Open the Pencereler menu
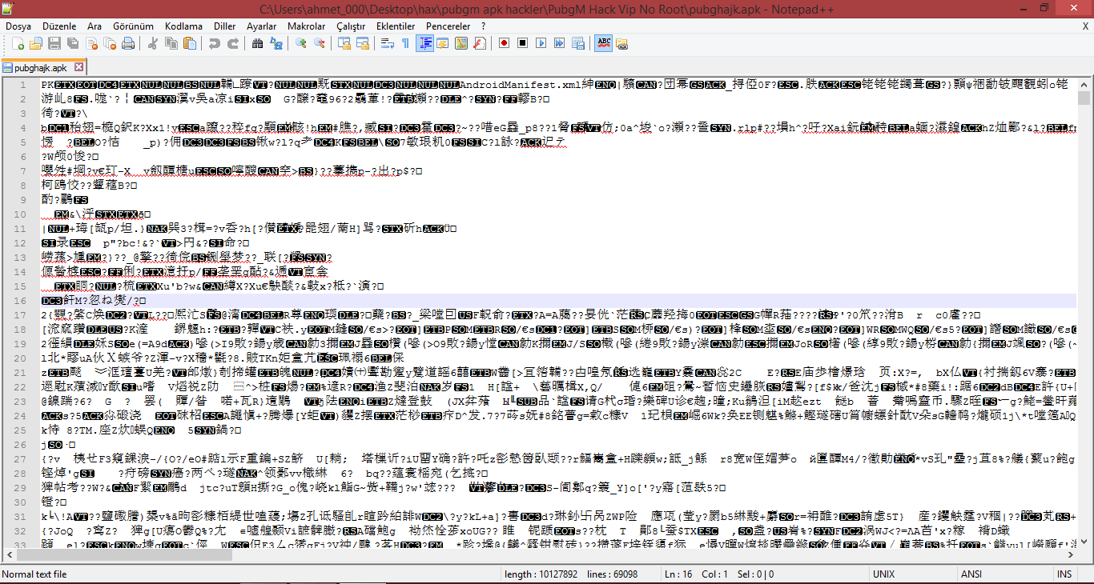This screenshot has width=1094, height=584. (x=448, y=26)
